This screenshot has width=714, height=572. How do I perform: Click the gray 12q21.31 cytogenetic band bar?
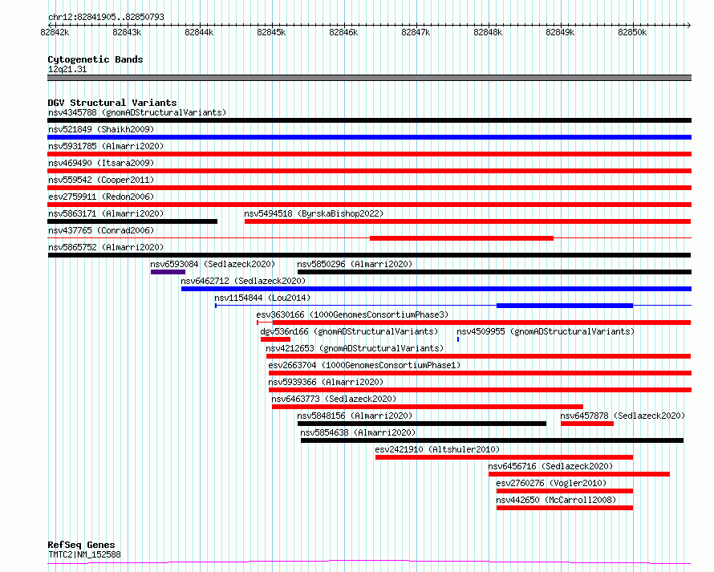pos(369,78)
